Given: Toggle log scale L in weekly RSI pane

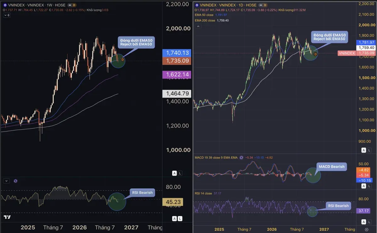Looking at the screenshot, I should tap(180, 219).
